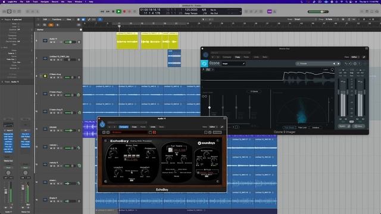The width and height of the screenshot is (381, 214).
Task: Open the Functions menu in tracks area
Action: click(x=57, y=20)
